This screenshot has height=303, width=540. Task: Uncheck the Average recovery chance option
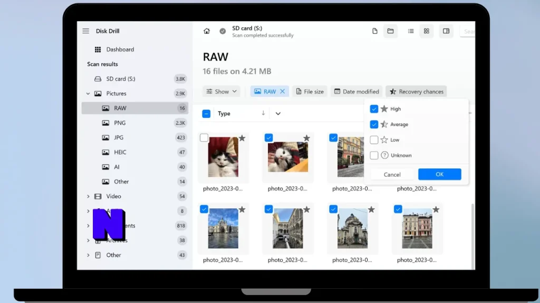(x=374, y=124)
